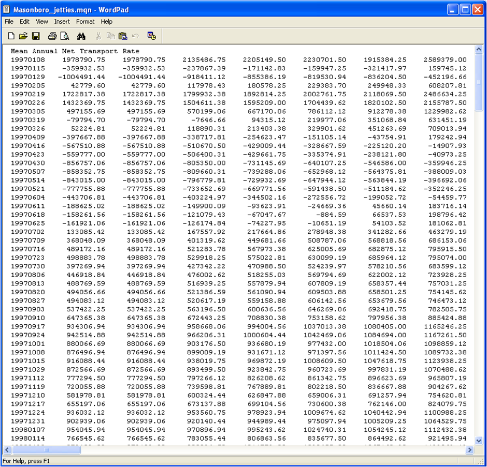Click the value 94315.12
Screen dimensions: 487x467
click(x=269, y=119)
